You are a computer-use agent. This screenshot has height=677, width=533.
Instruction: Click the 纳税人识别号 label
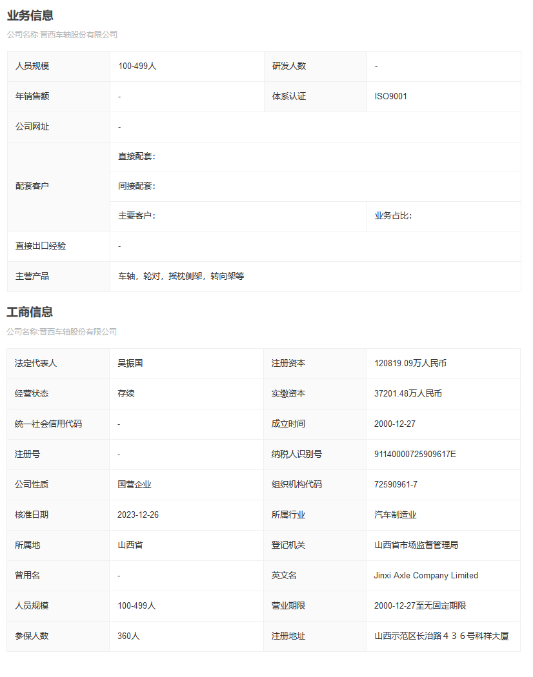(x=297, y=454)
